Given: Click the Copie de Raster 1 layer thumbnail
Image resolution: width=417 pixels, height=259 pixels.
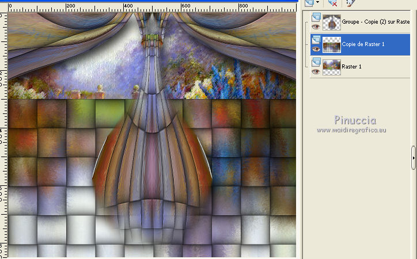Looking at the screenshot, I should pyautogui.click(x=332, y=45).
